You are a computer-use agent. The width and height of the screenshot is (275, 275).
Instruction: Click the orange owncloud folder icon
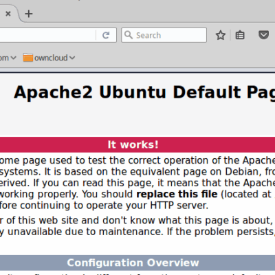point(28,58)
